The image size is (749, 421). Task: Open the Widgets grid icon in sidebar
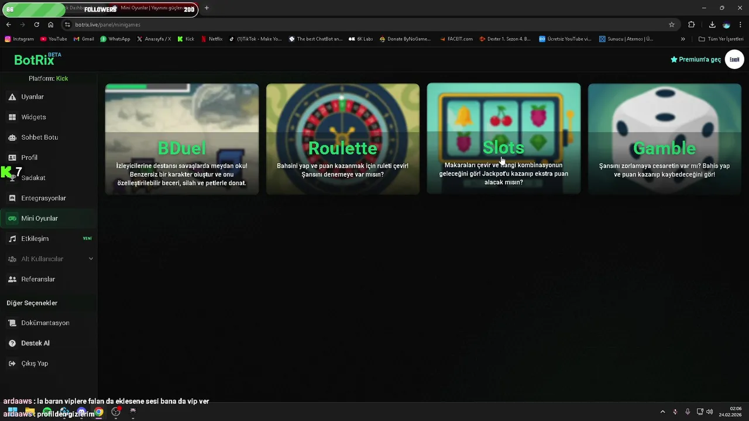12,117
